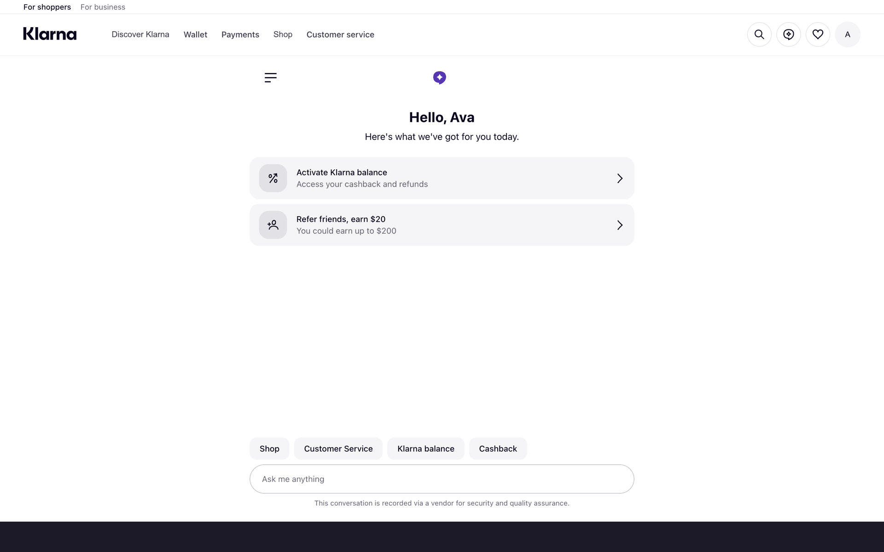The width and height of the screenshot is (884, 552).
Task: Focus the 'Ask me anything' input
Action: [x=442, y=479]
